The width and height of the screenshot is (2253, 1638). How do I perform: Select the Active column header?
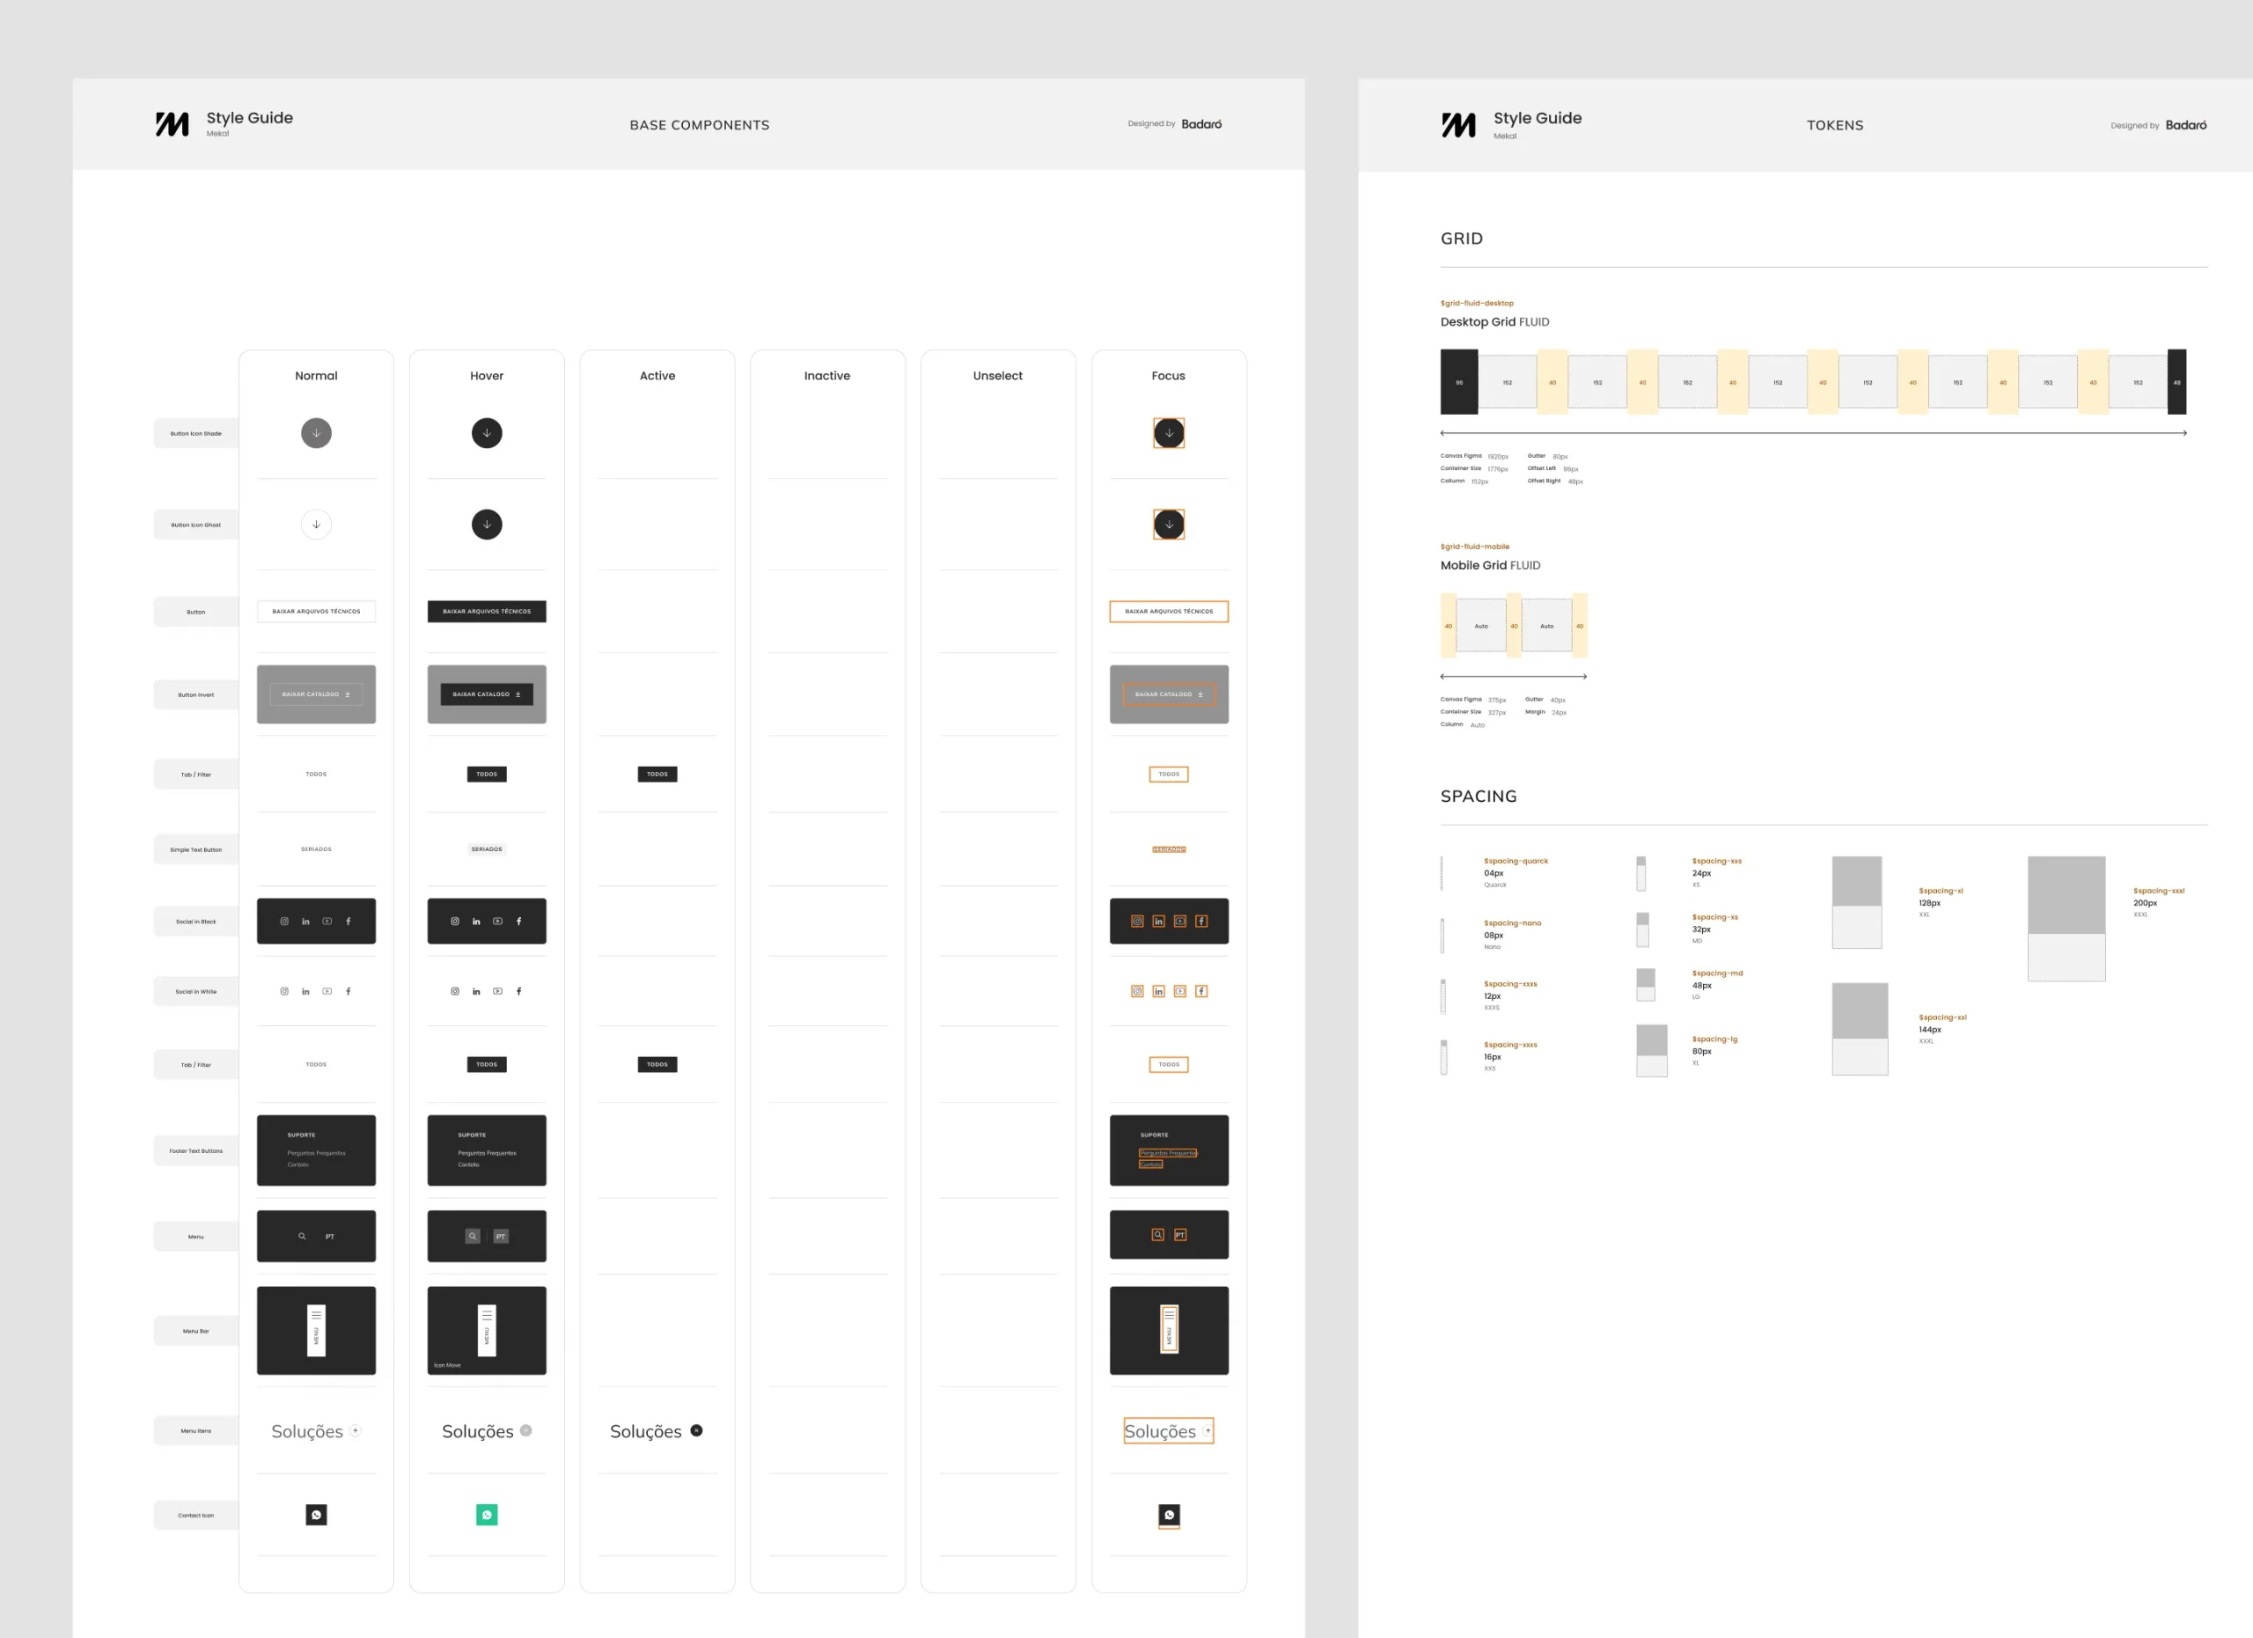(657, 376)
